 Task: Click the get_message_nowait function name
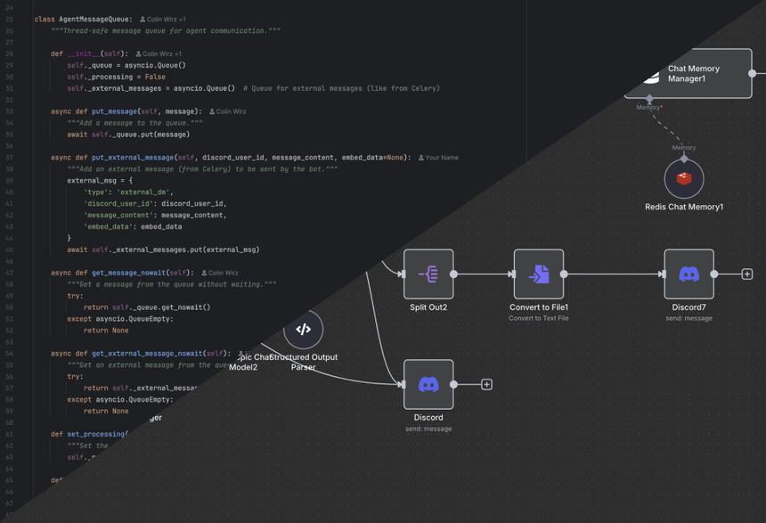click(x=128, y=273)
